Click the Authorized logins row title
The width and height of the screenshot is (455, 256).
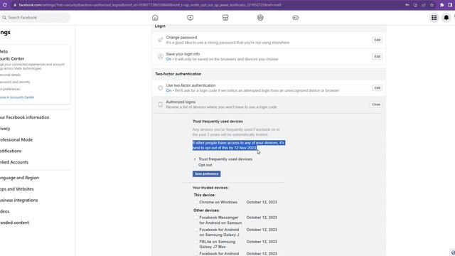point(181,102)
